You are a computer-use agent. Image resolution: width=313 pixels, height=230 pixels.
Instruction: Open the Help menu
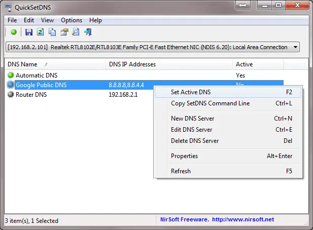pyautogui.click(x=95, y=20)
